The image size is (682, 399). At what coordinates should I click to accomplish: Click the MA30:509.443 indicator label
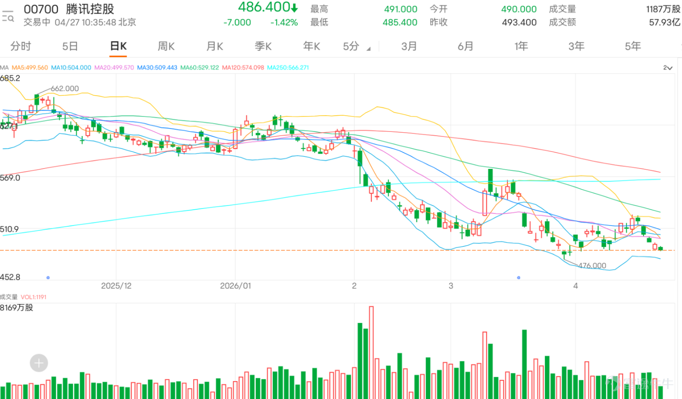pos(157,68)
